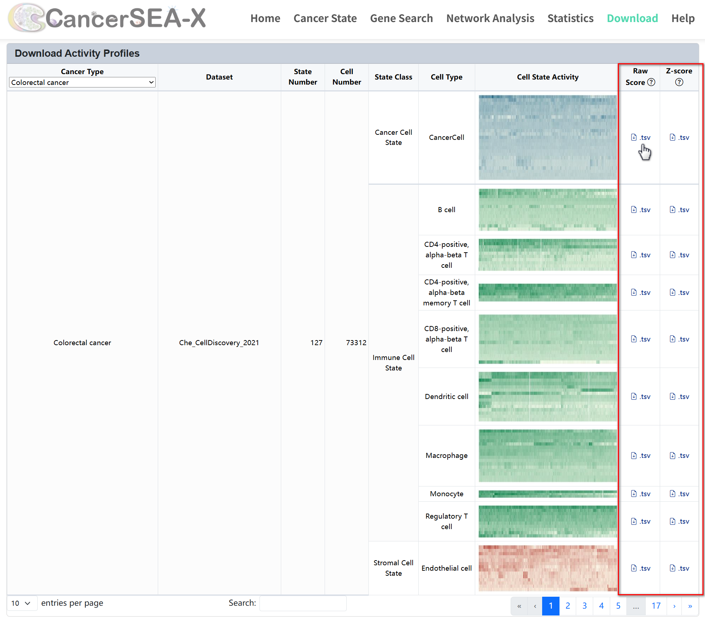
Task: Click Raw Score help question icon
Action: tap(651, 82)
